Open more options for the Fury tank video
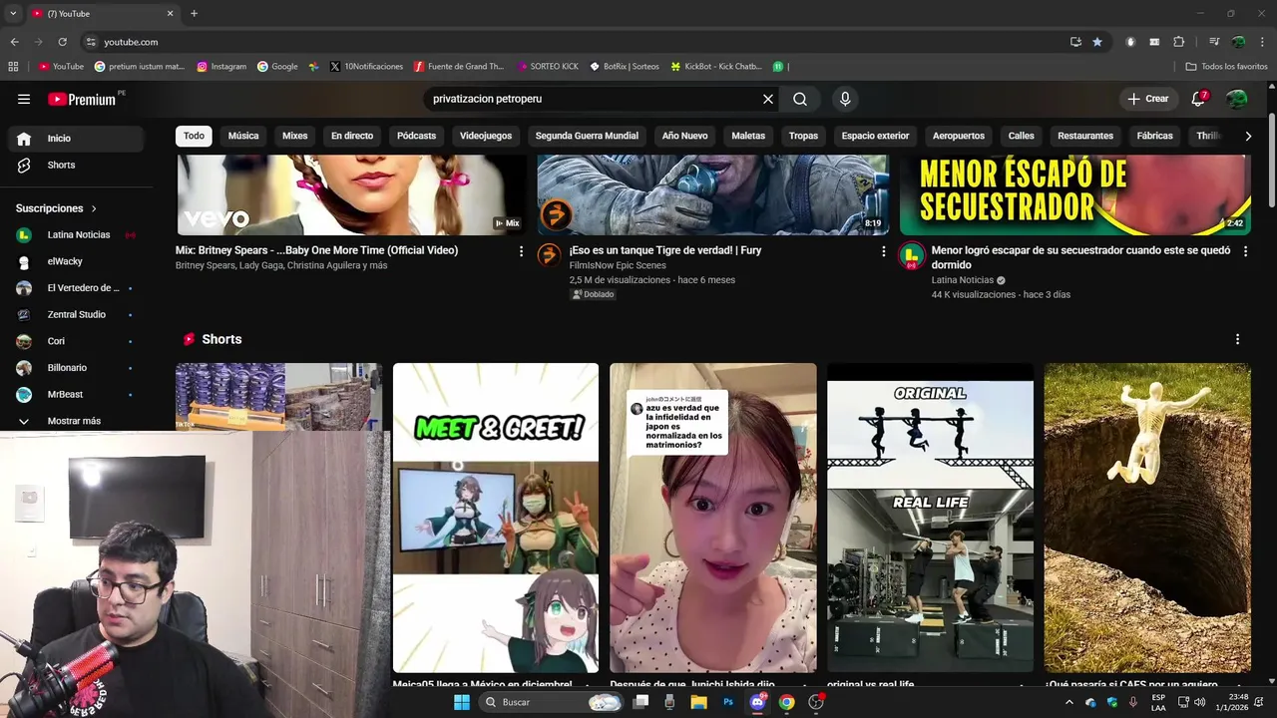This screenshot has height=718, width=1277. pyautogui.click(x=883, y=251)
